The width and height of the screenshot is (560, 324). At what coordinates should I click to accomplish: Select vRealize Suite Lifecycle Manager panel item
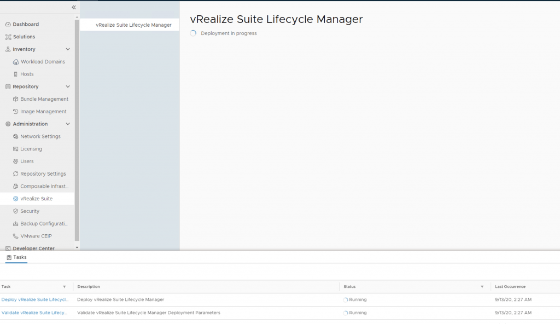point(133,25)
